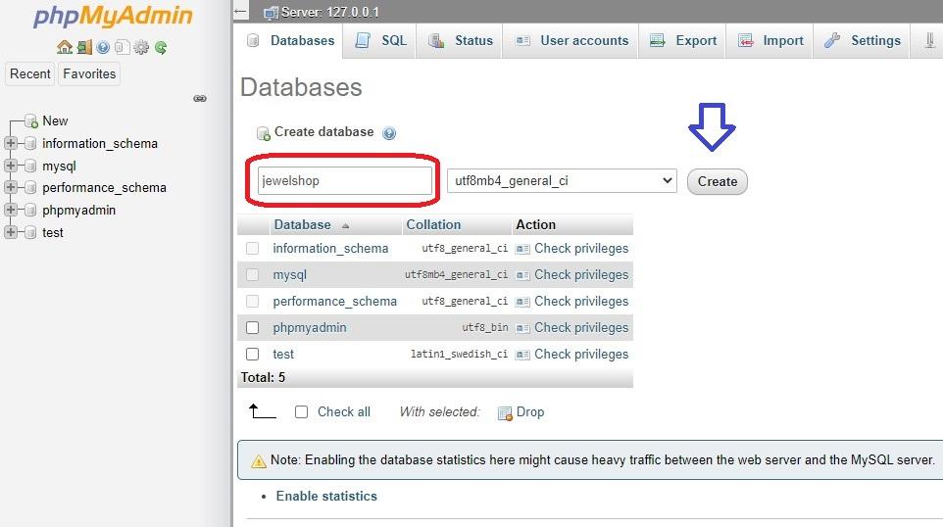
Task: Click the Log out door icon
Action: [85, 47]
